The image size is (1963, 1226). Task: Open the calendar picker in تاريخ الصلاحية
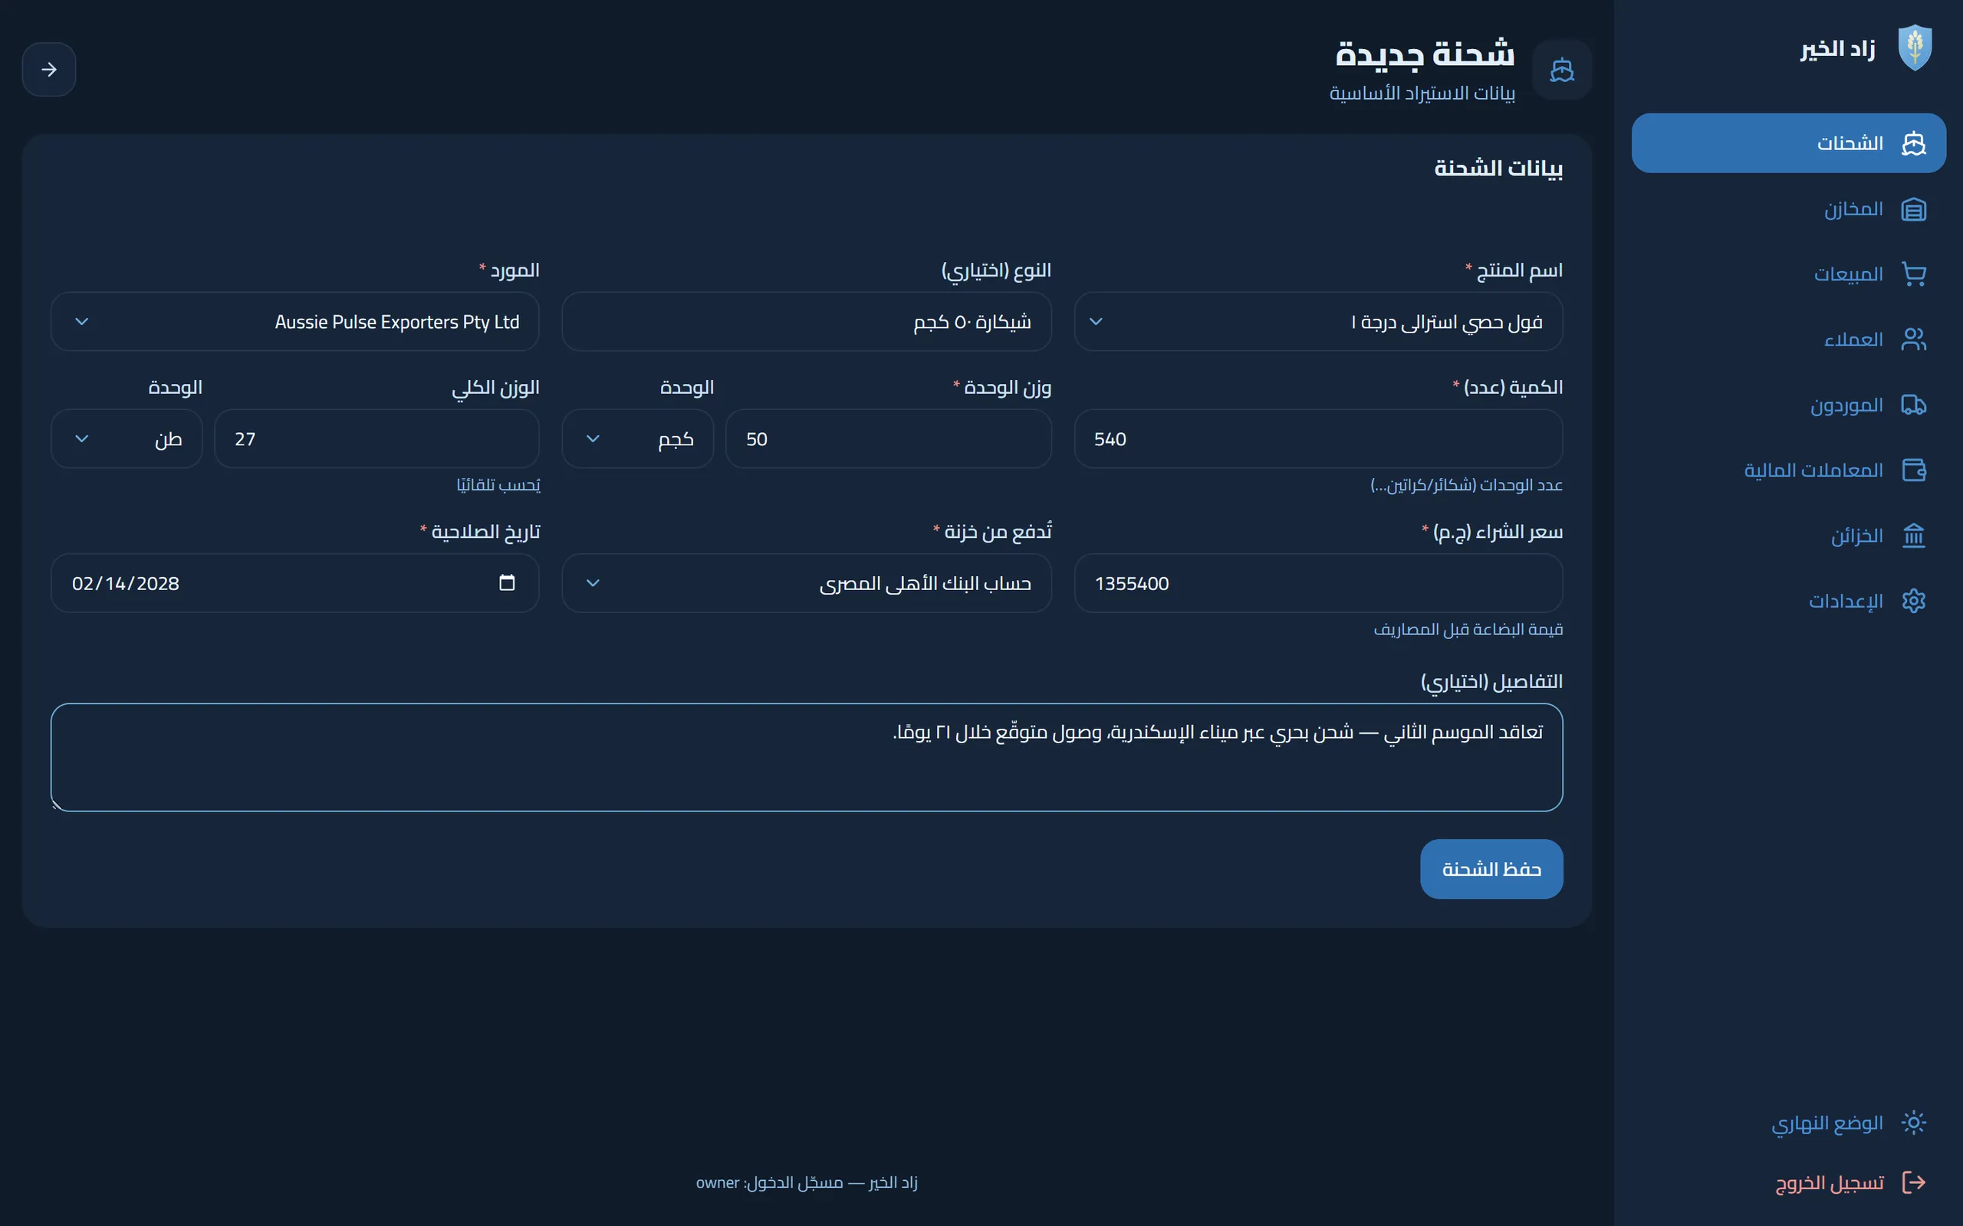[x=507, y=583]
